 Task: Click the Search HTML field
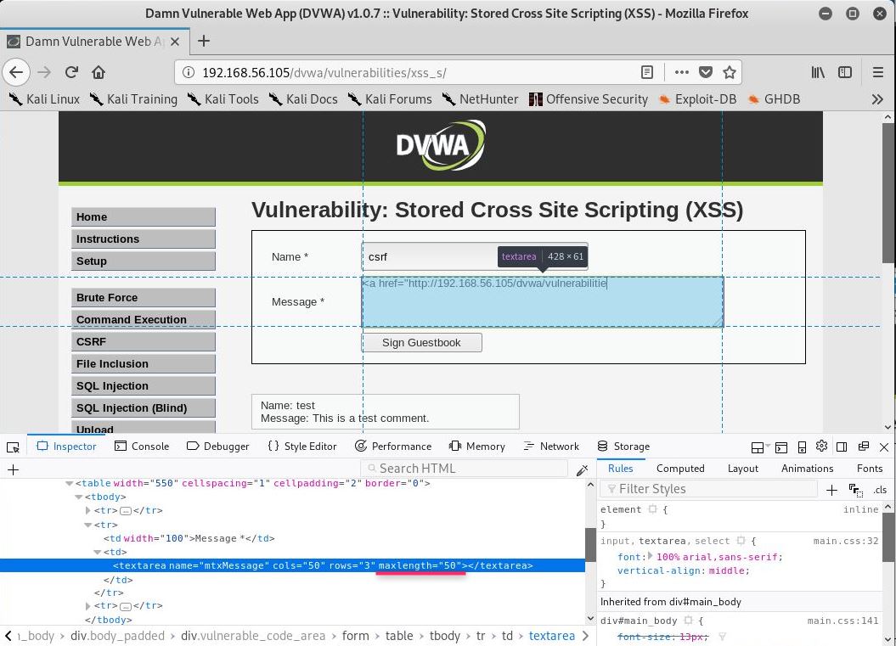(x=464, y=469)
